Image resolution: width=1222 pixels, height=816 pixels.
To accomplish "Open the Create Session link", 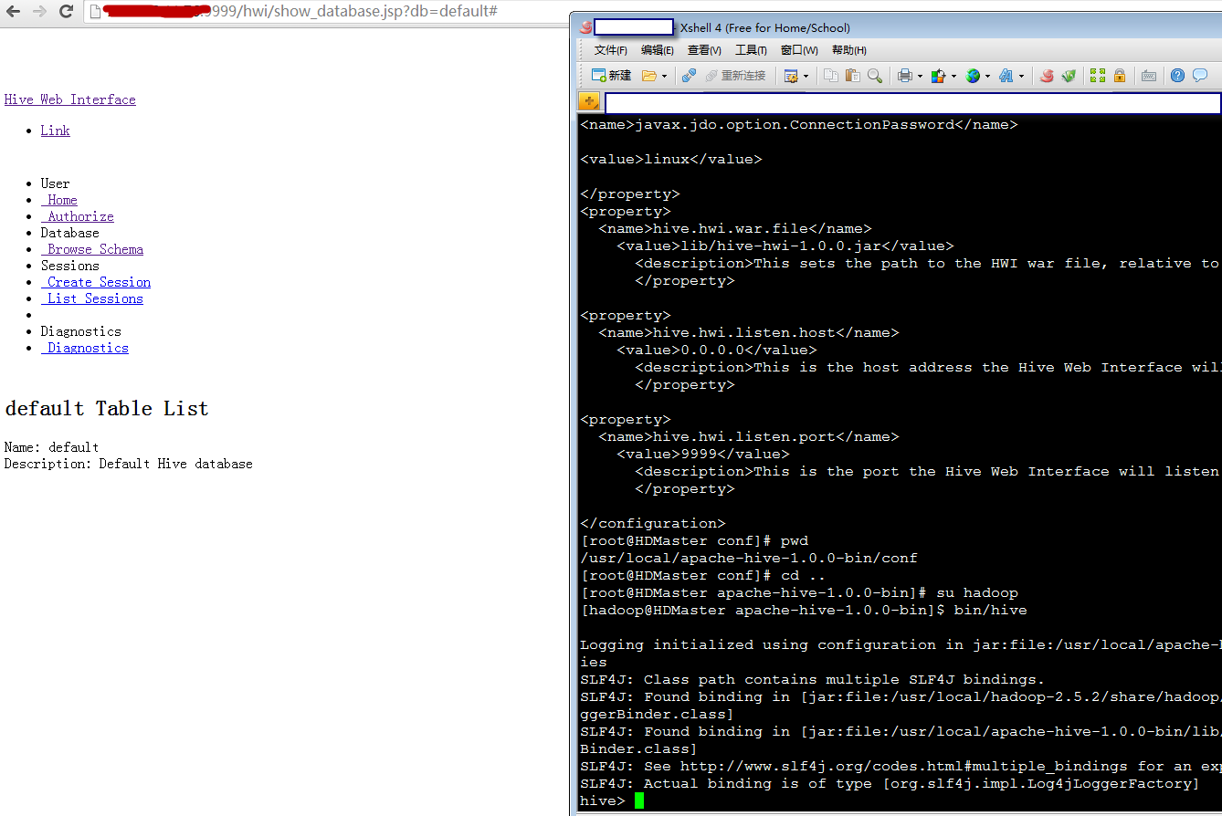I will [x=96, y=282].
